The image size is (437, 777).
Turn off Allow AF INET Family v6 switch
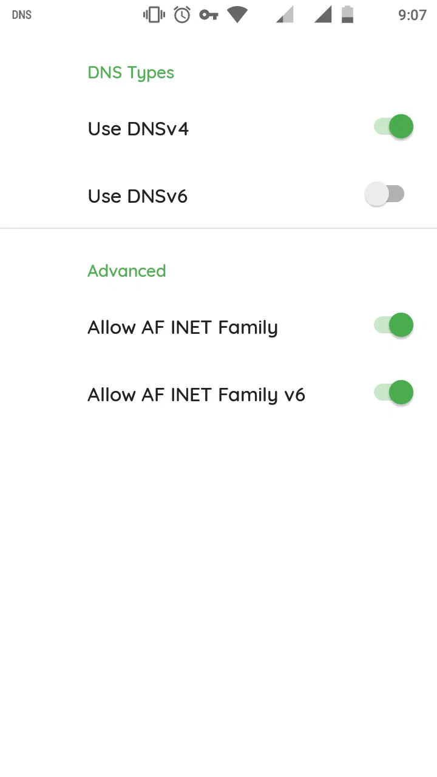393,393
